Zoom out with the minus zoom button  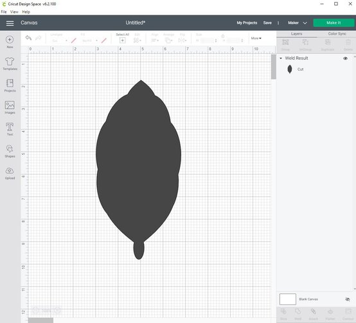click(35, 310)
